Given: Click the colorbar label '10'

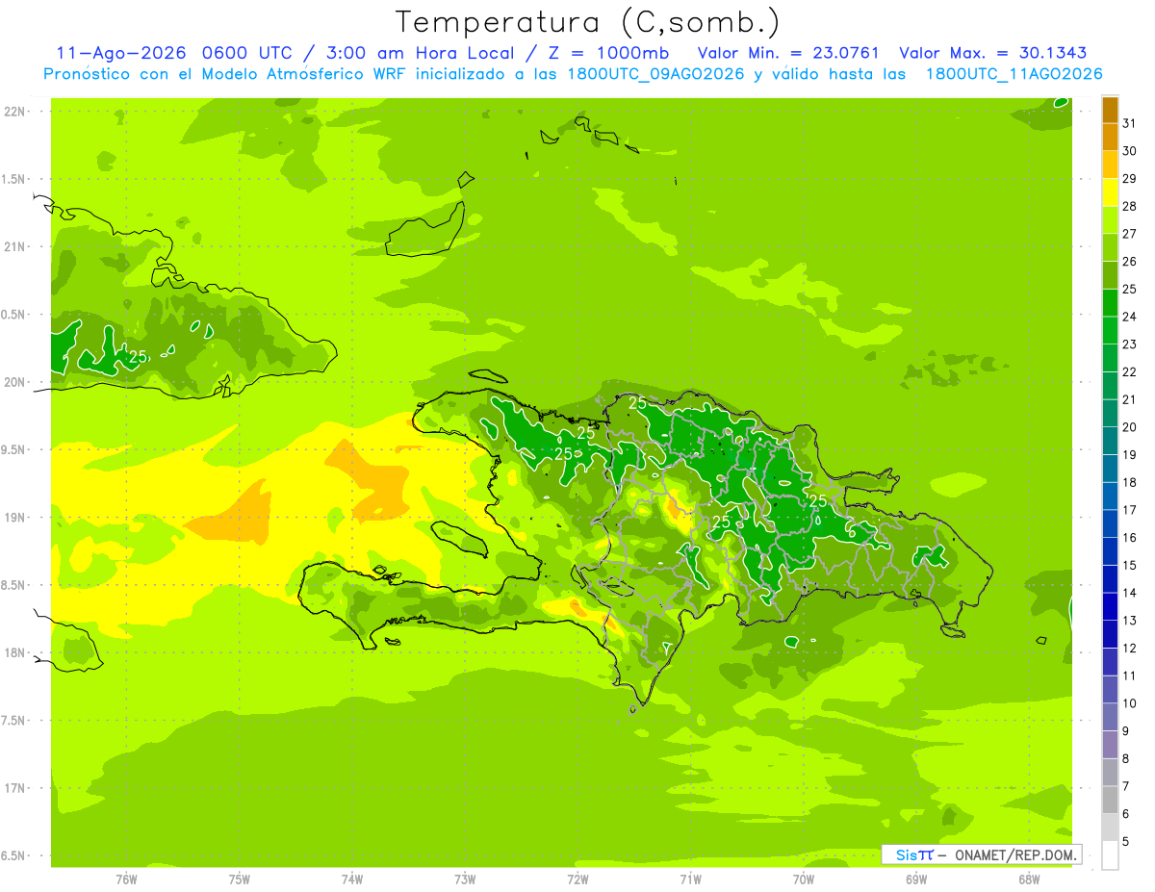Looking at the screenshot, I should click(x=1130, y=703).
